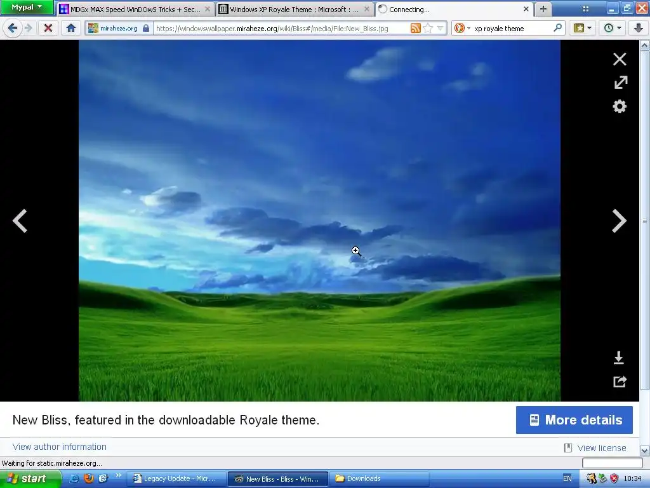Share or embed this file

tap(620, 381)
